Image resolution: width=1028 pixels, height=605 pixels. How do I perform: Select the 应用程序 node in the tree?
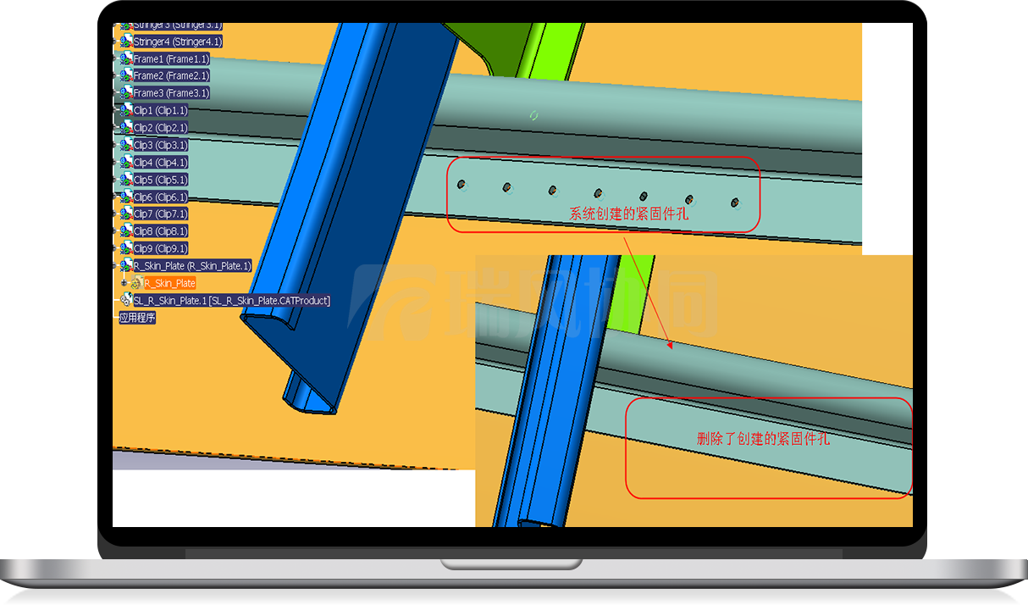[137, 318]
